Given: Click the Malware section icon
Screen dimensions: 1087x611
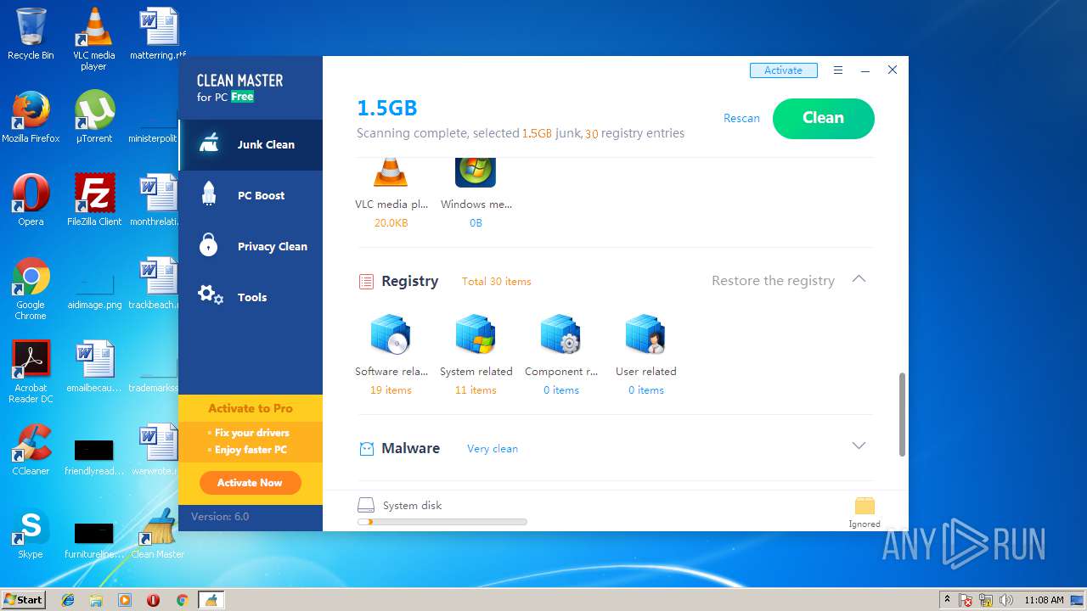Looking at the screenshot, I should click(366, 449).
